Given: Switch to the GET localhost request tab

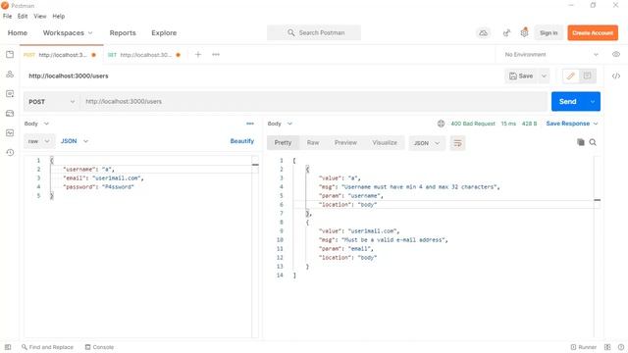Looking at the screenshot, I should (x=144, y=55).
